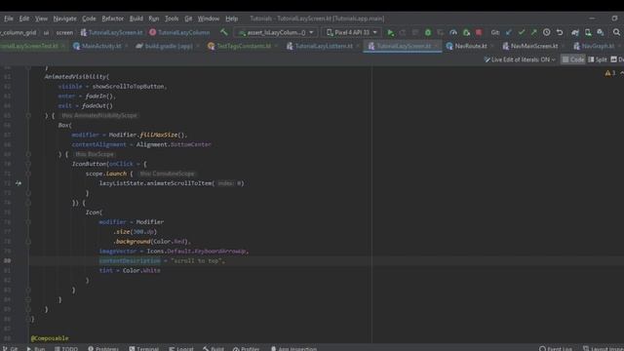Click the Git Update Project arrow

click(x=509, y=32)
